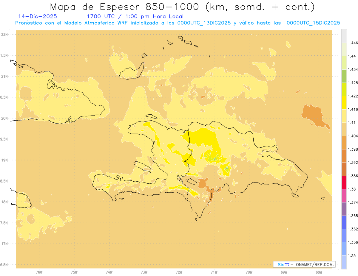Screen dimensions: 358x276
Task: Pick the purple swatch between 1.368 and 1.374
Action: [x=344, y=209]
